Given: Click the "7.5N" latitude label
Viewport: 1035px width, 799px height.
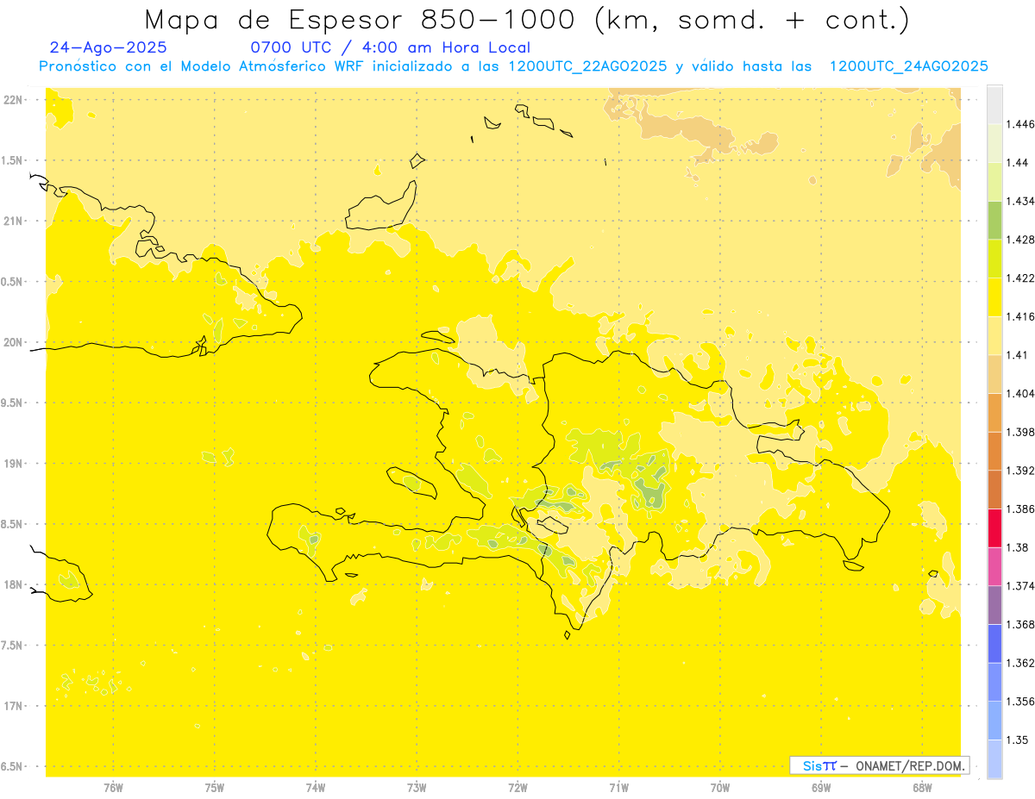Looking at the screenshot, I should pyautogui.click(x=13, y=646).
